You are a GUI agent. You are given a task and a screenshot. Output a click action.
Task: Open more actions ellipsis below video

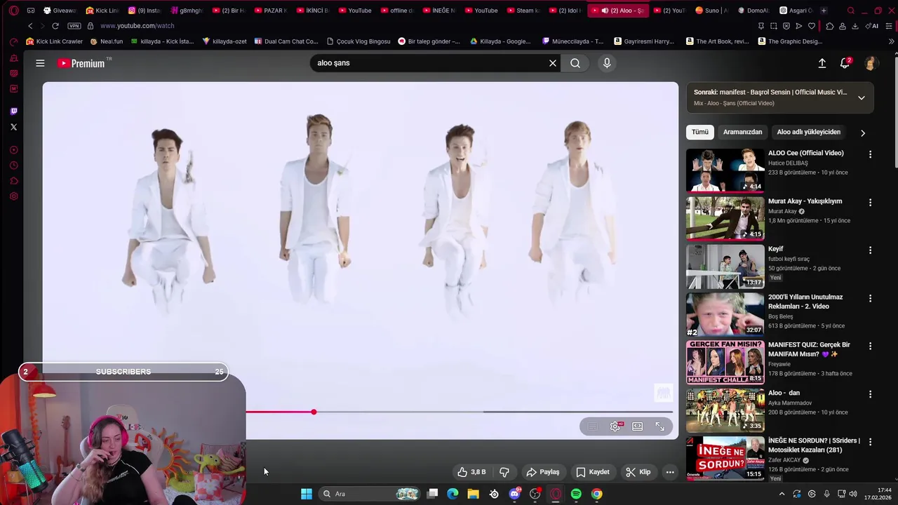670,472
